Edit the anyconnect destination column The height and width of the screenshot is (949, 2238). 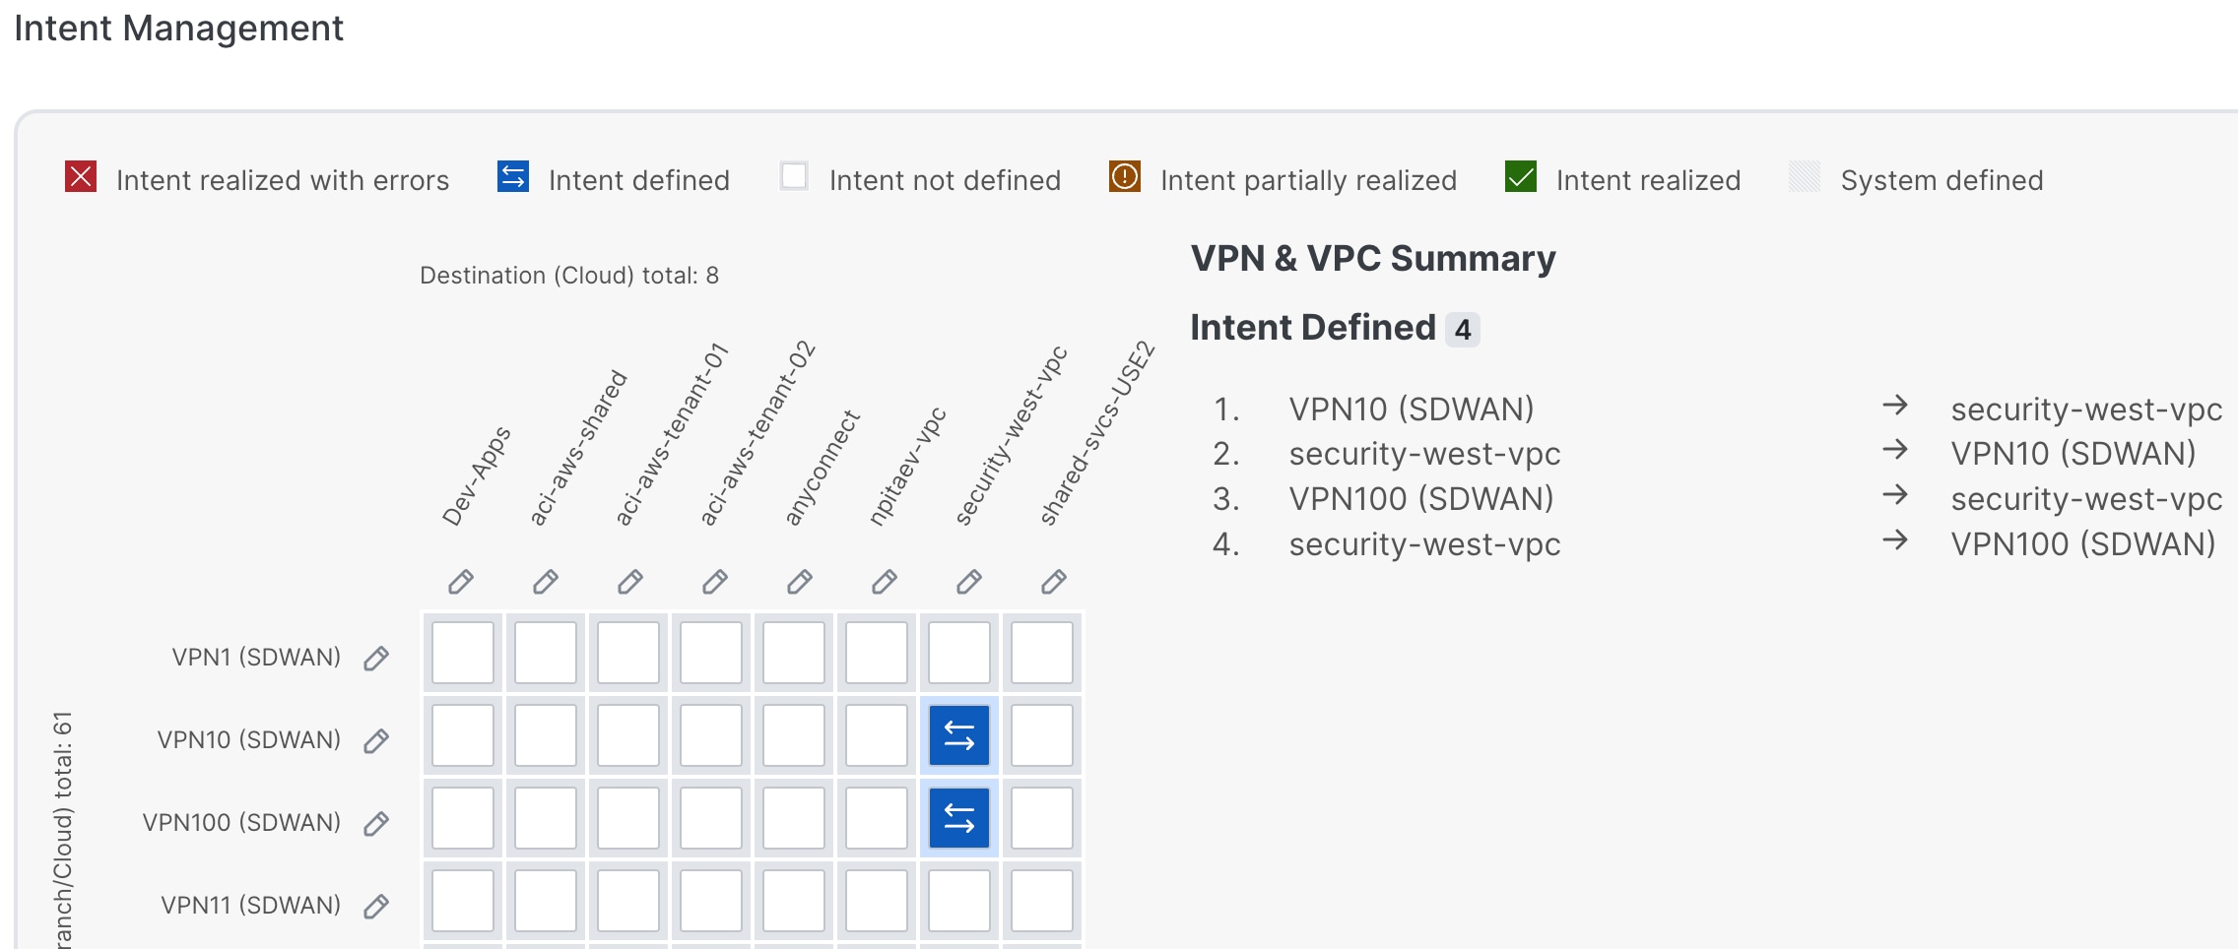[800, 582]
